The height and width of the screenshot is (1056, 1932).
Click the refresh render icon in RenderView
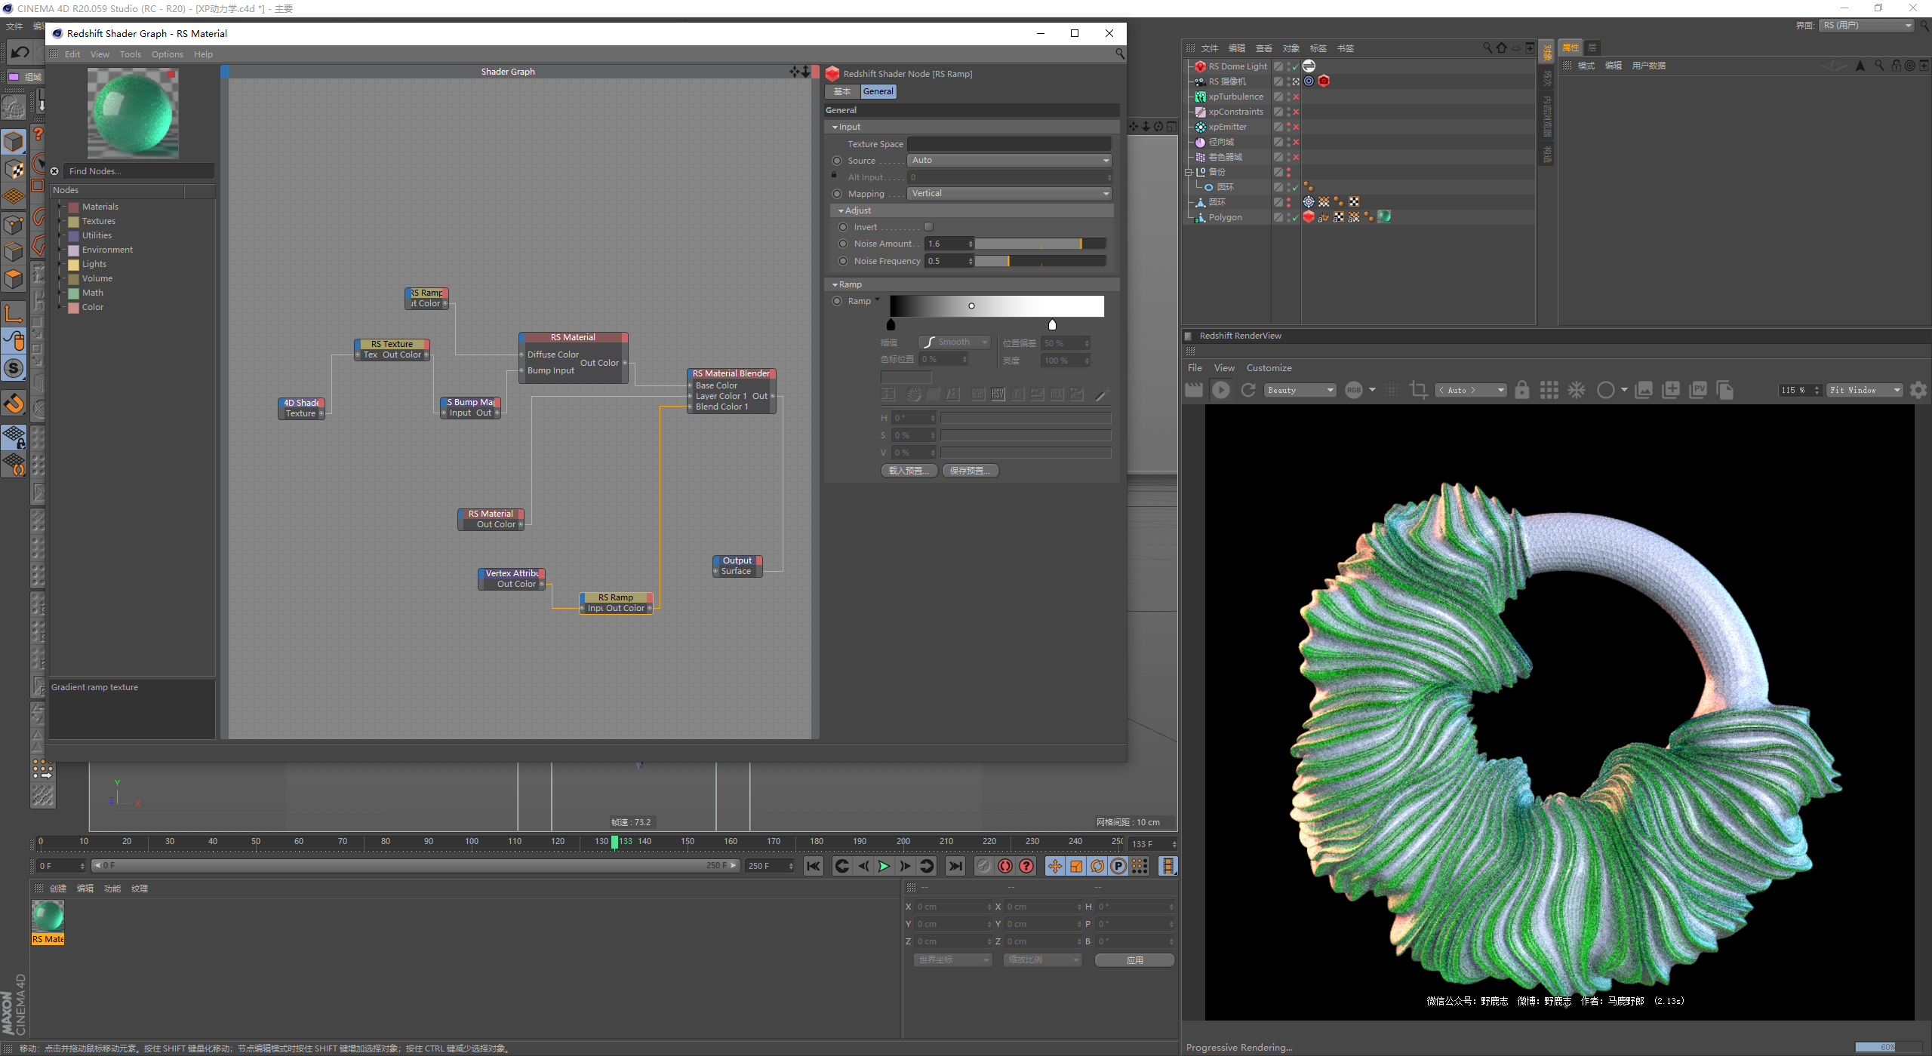point(1248,390)
